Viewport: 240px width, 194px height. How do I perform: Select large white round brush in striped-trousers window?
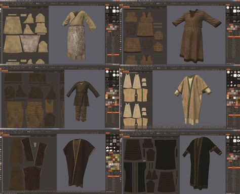coord(107,72)
